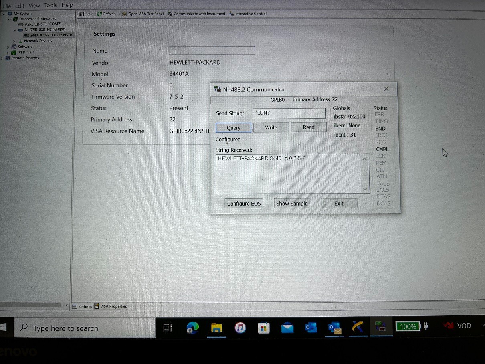
Task: Click the VISA Resource Name value GPIB0::22::INSTR
Action: (190, 131)
